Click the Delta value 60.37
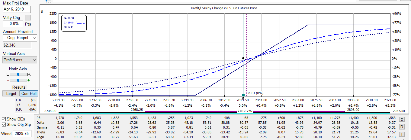Screen dimensions: 411x140 click(243, 123)
